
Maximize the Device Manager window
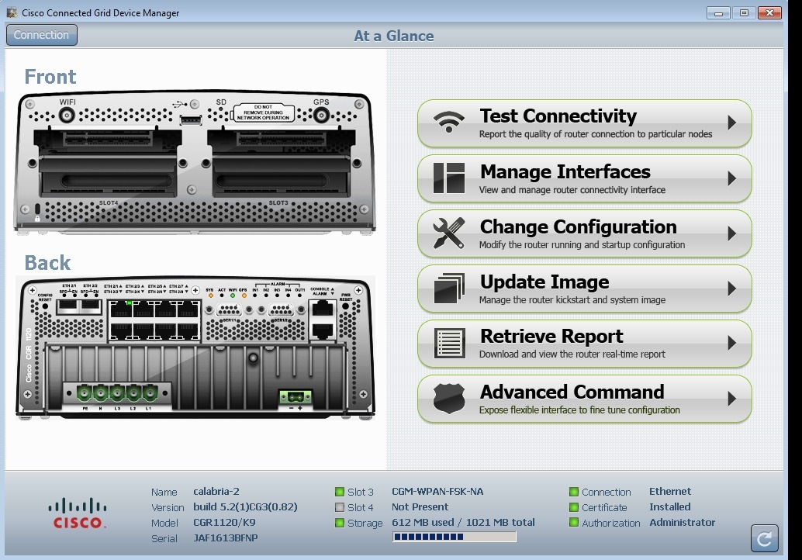pyautogui.click(x=744, y=12)
